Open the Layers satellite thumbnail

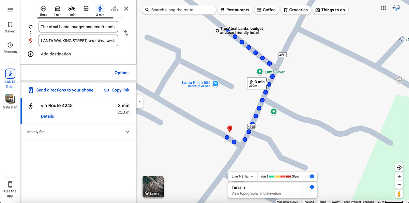tap(153, 187)
